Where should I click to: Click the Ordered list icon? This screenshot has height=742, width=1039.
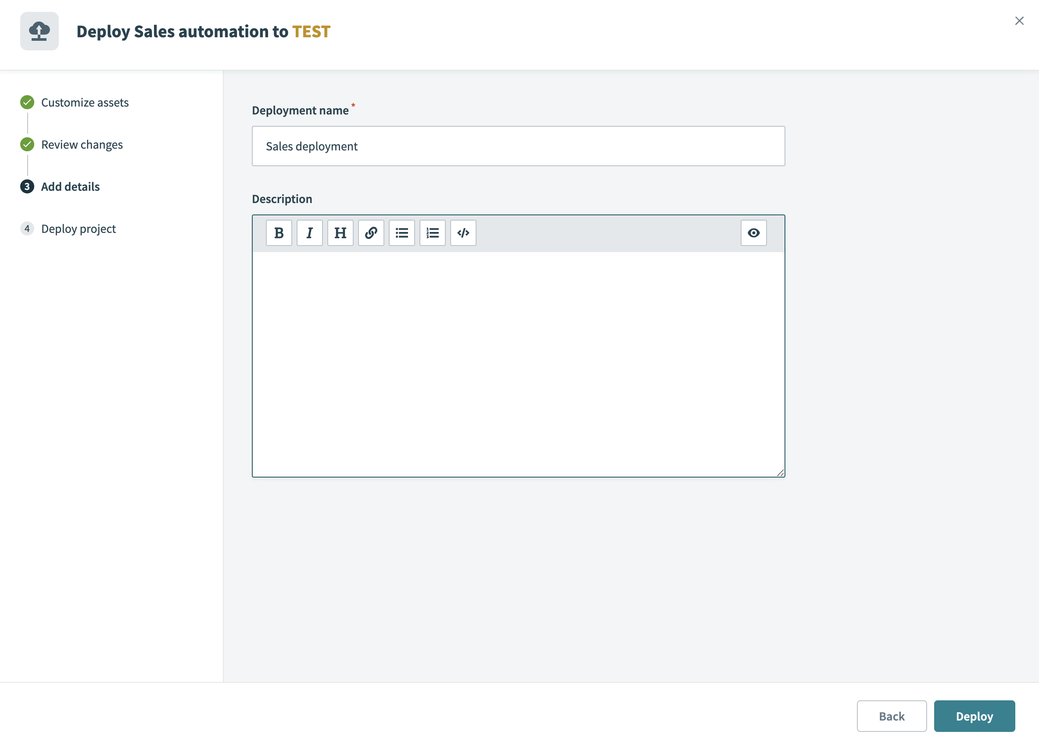432,232
